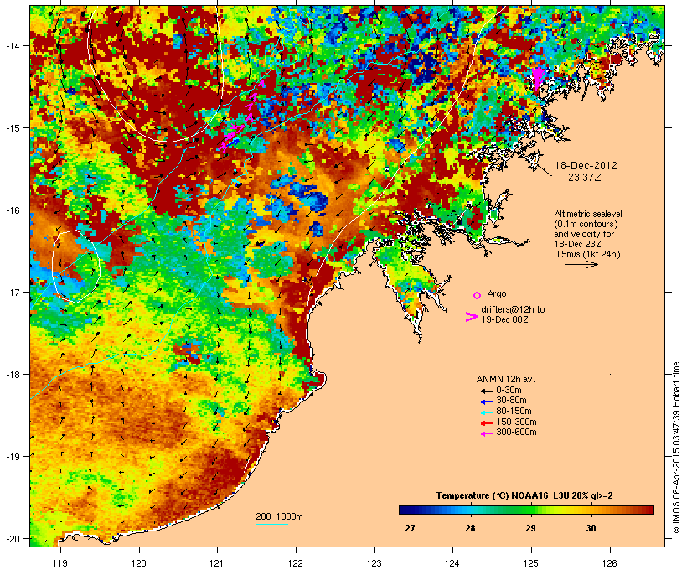Click the green 29 degree area of colorbar
The image size is (687, 570).
(530, 510)
